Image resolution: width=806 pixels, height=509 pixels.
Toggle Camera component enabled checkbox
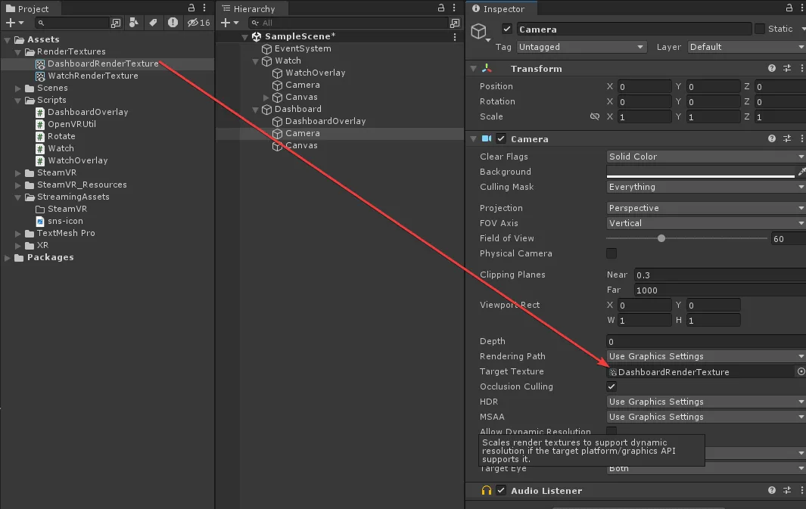coord(501,138)
